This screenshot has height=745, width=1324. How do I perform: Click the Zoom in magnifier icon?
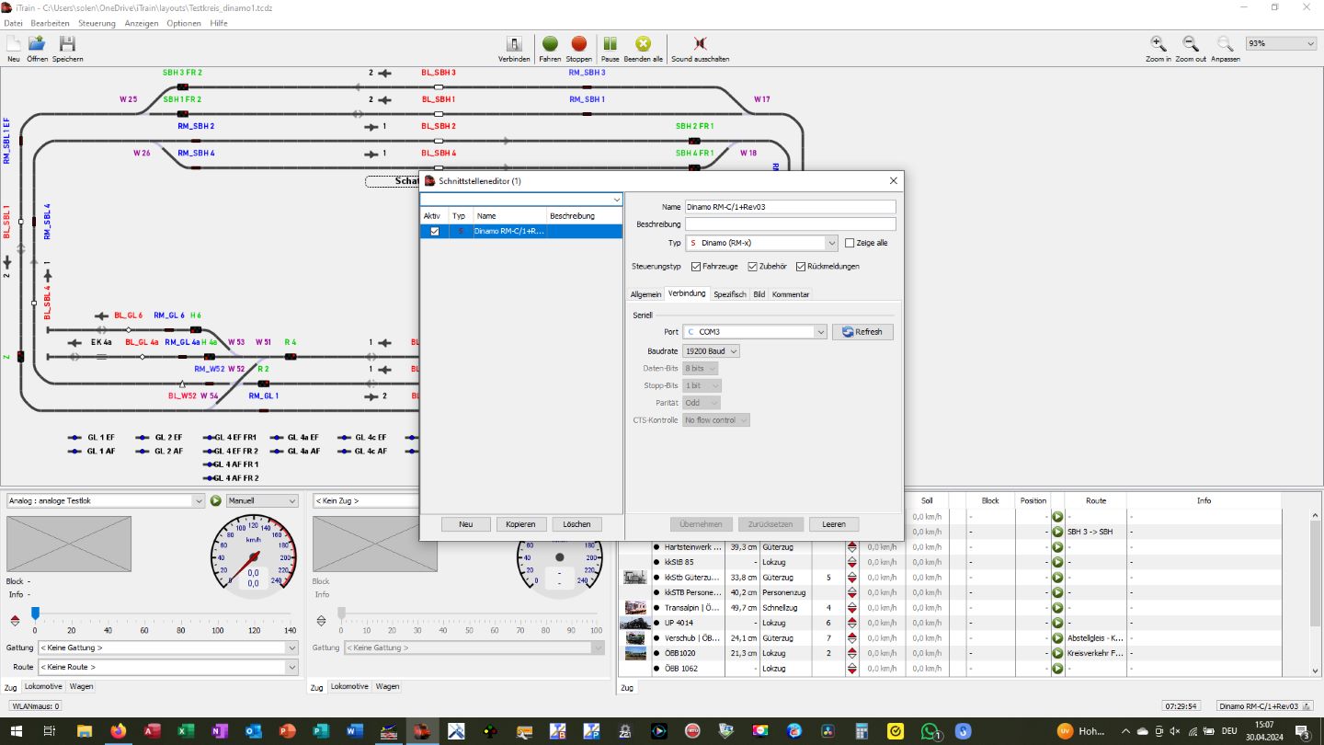(x=1158, y=44)
